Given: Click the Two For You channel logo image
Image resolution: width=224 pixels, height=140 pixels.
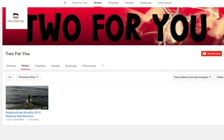Looking at the screenshot, I should click(x=17, y=18).
